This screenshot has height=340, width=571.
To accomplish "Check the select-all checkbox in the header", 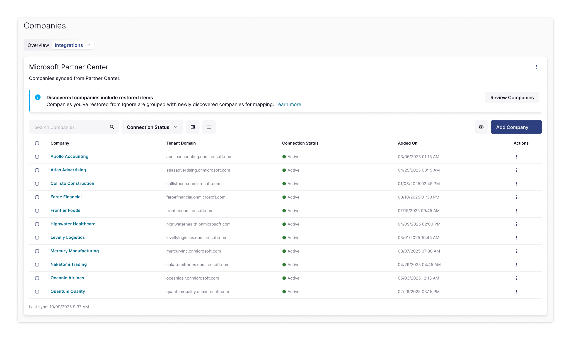I will pos(37,143).
